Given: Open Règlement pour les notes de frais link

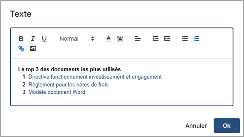Looking at the screenshot, I should (x=68, y=85).
